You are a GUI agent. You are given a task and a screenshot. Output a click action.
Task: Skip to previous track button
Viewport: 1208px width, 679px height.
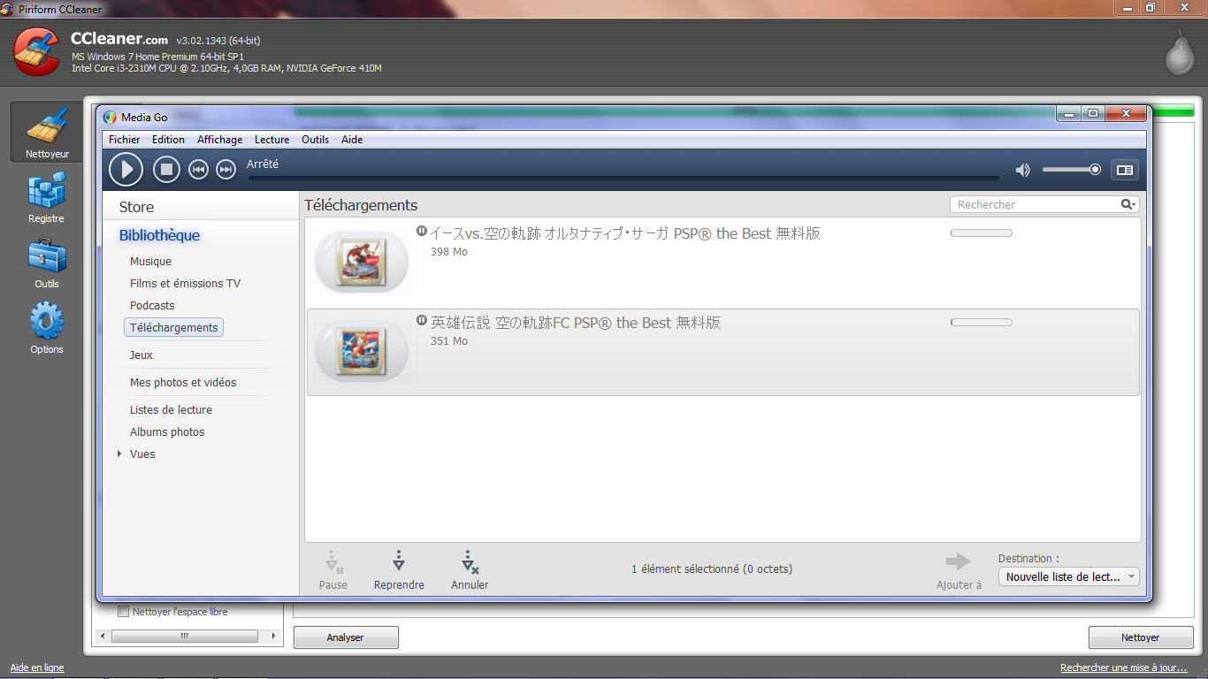[x=198, y=169]
